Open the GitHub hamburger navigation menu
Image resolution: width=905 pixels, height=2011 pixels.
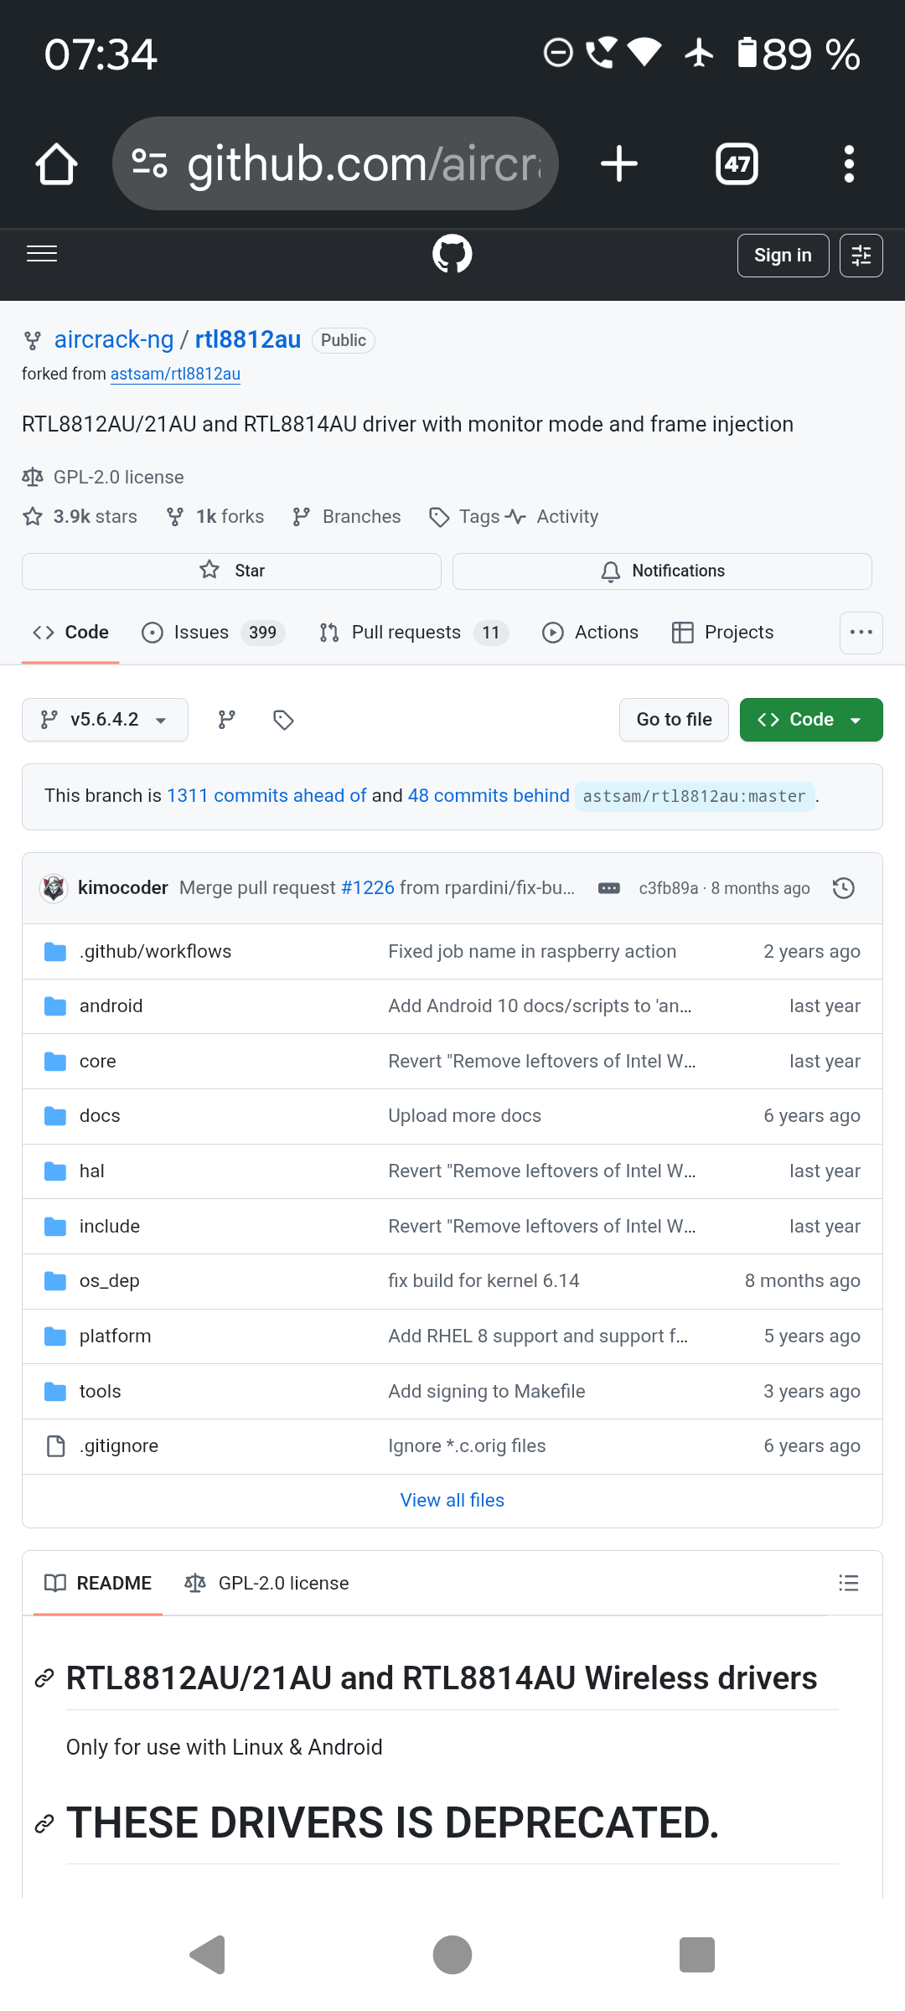(x=42, y=254)
